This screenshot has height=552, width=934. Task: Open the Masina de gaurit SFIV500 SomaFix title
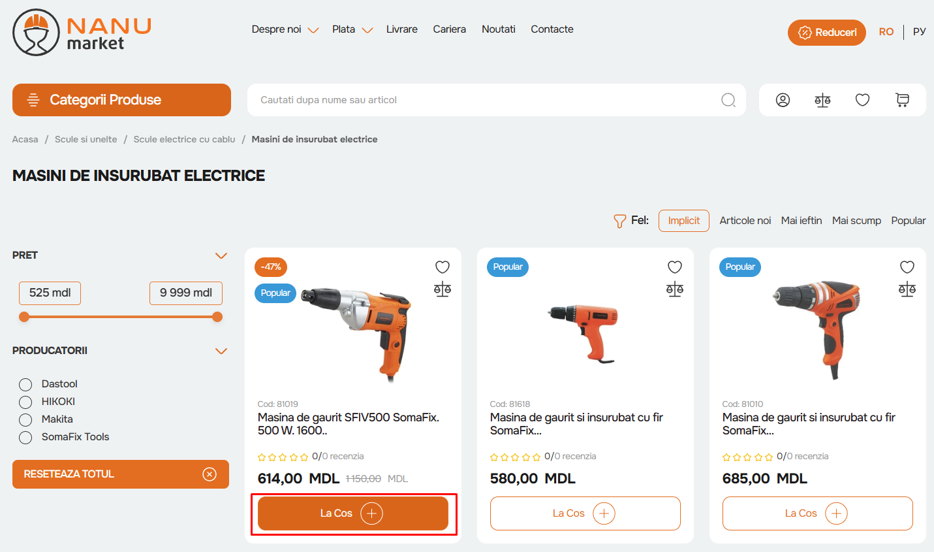(x=349, y=424)
